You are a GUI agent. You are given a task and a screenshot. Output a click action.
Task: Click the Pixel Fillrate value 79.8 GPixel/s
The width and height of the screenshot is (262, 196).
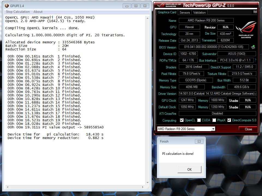pyautogui.click(x=191, y=74)
